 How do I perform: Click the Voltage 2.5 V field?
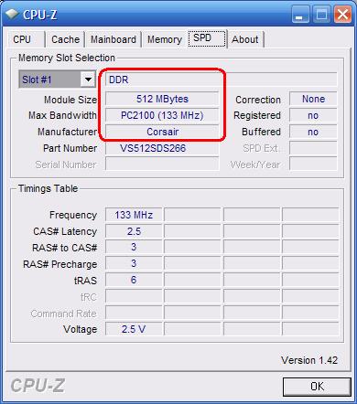coord(134,329)
